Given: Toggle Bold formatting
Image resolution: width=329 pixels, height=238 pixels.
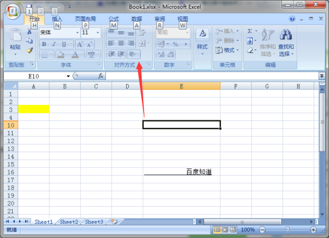Looking at the screenshot, I should tap(44, 44).
